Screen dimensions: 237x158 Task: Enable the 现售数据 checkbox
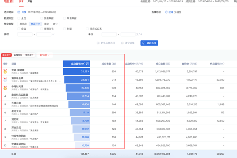coord(65,18)
